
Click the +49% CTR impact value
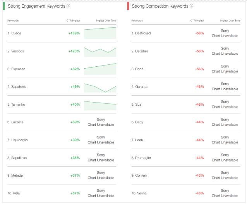(x=75, y=87)
